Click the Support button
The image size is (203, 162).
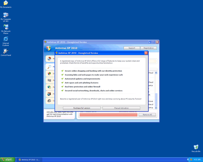[x=132, y=48]
